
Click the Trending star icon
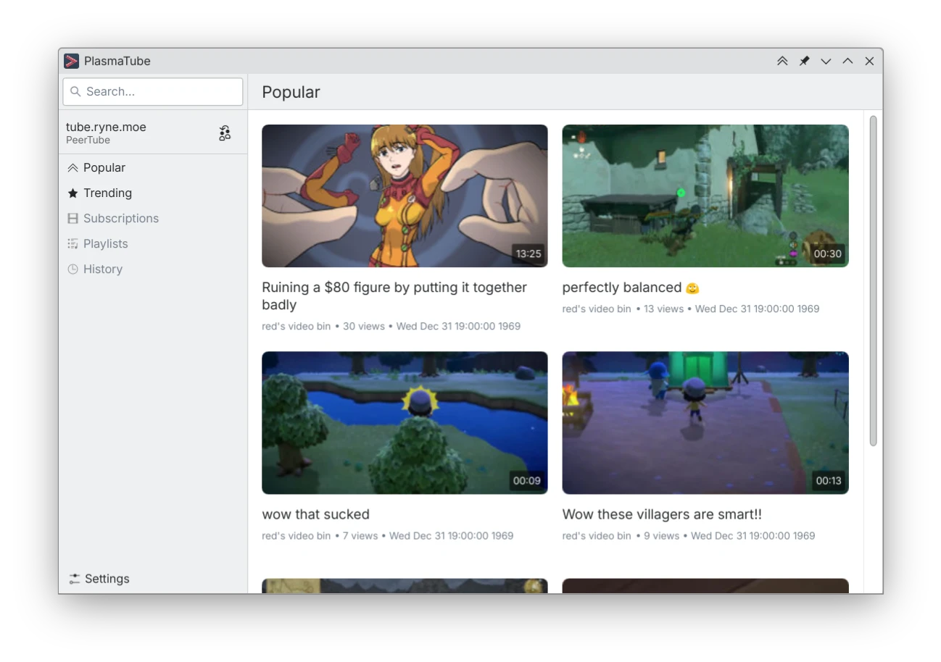click(x=72, y=193)
